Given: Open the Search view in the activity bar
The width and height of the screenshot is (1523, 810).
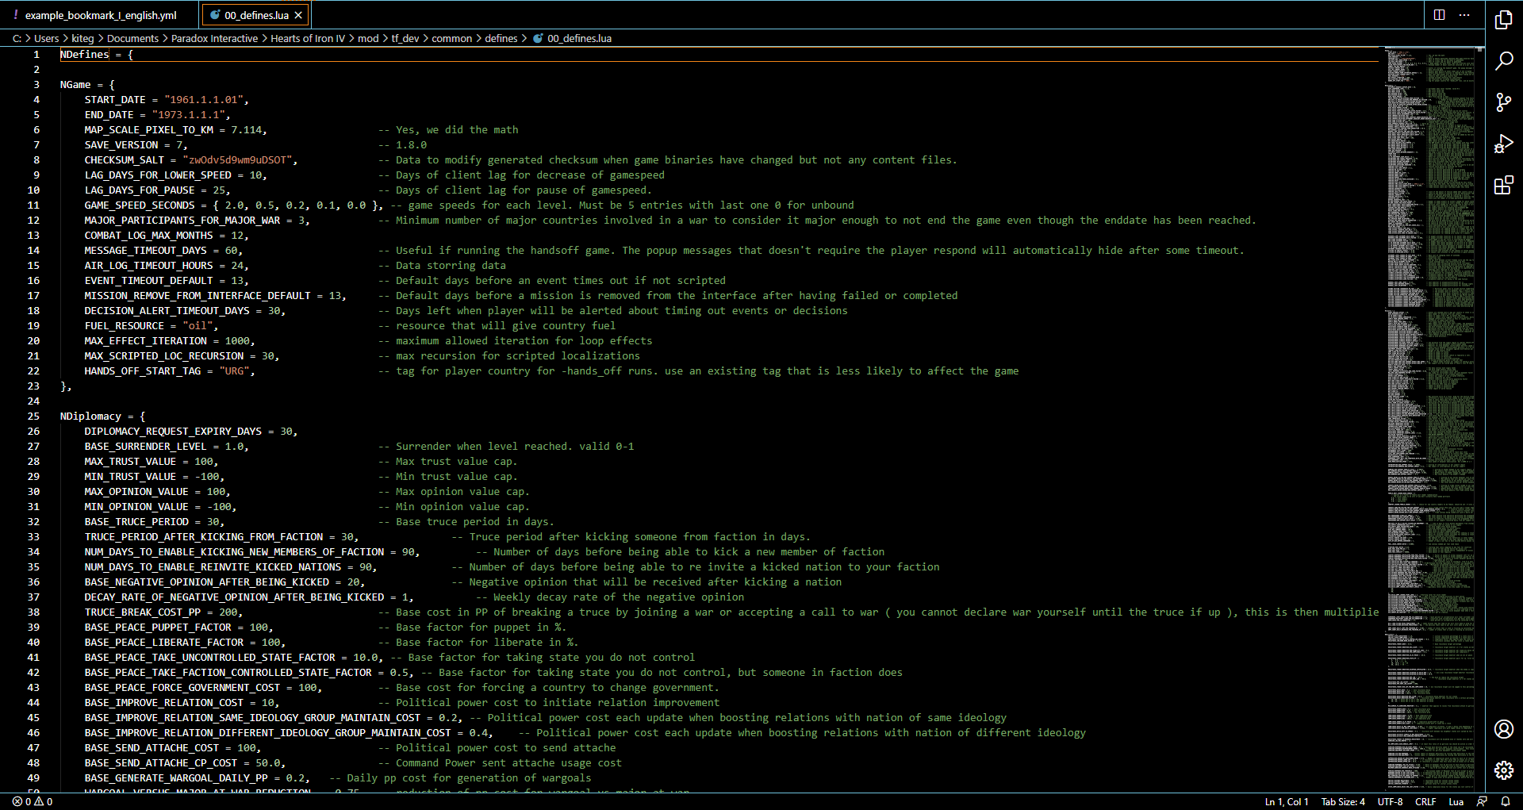Looking at the screenshot, I should 1504,61.
